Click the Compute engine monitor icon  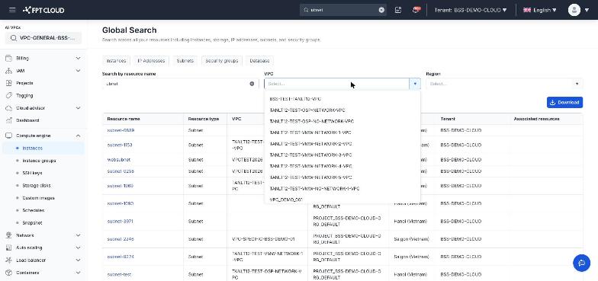pos(9,136)
